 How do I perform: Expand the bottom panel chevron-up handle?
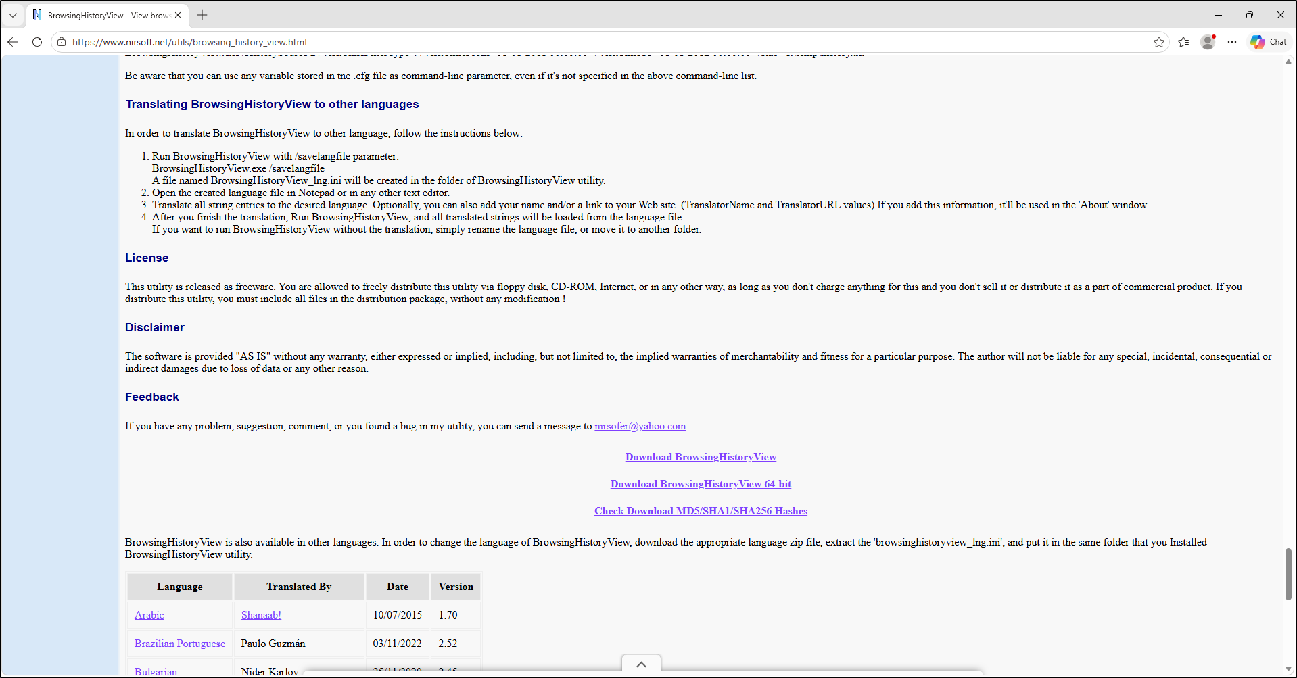tap(641, 664)
